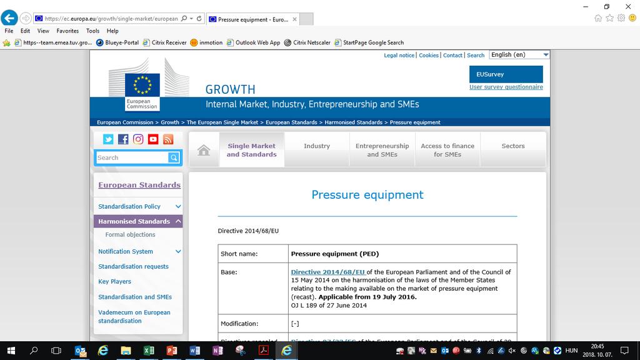Viewport: 640px width, 360px height.
Task: Close the Pressure equipment browser tab
Action: pos(294,19)
